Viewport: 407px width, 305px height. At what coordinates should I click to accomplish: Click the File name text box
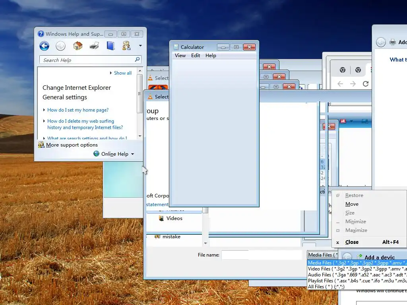(262, 255)
